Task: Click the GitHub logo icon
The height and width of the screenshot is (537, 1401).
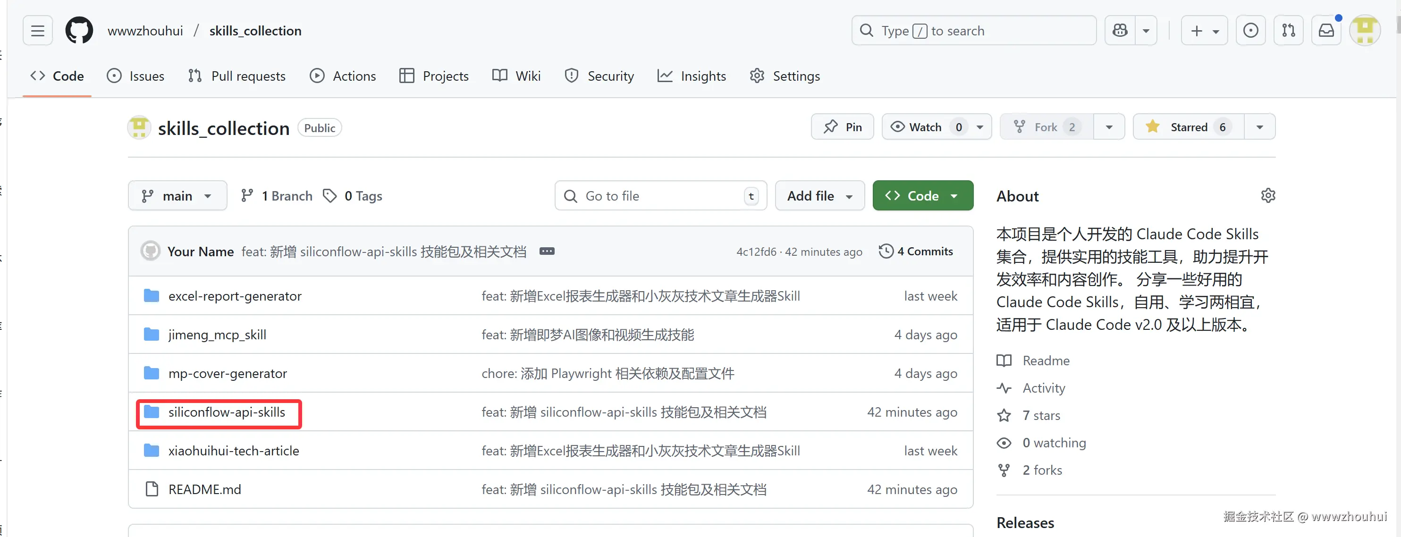Action: (x=79, y=31)
